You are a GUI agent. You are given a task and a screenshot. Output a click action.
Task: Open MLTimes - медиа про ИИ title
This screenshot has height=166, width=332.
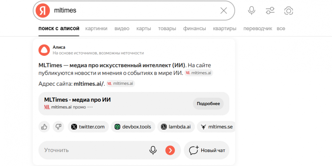pos(77,100)
